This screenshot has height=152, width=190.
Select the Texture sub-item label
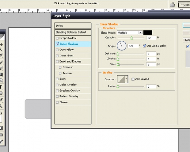coord(67,73)
